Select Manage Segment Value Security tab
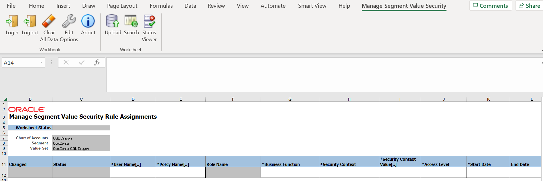 [404, 6]
